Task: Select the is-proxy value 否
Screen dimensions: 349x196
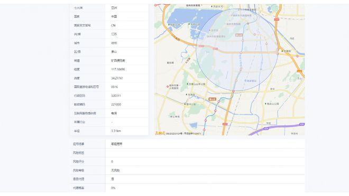Action: (113, 179)
